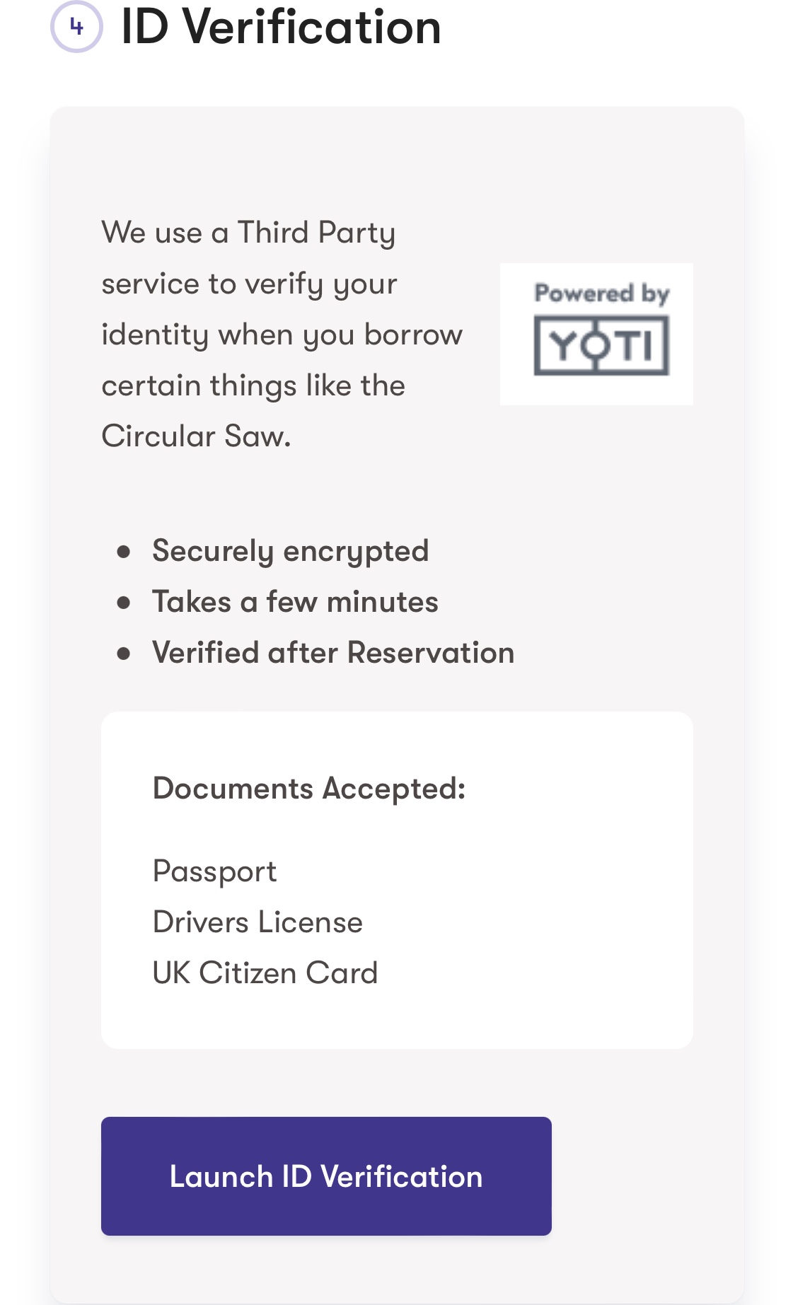
Task: Click the bullet dot beside Takes a few minutes
Action: [x=124, y=603]
